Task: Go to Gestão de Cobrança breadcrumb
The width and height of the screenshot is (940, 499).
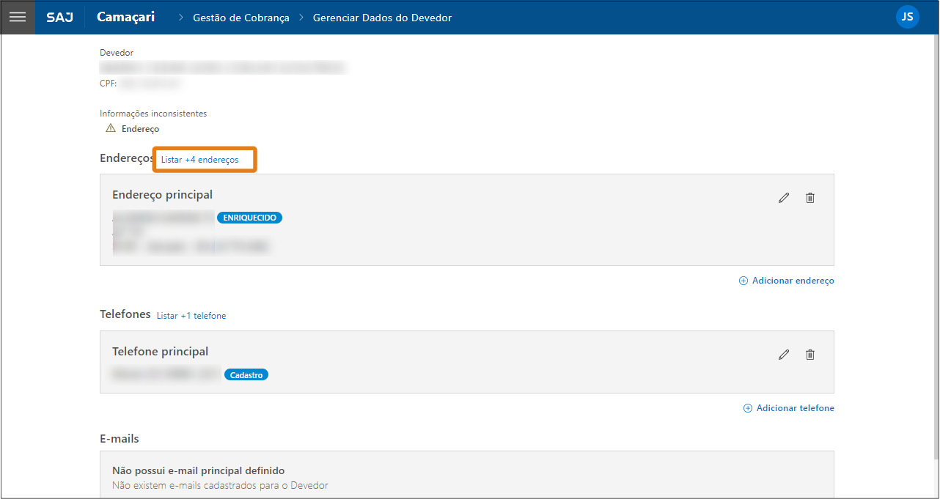Action: (240, 18)
